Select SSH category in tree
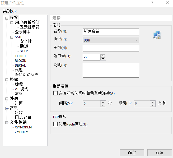173x158 pixels. [18, 37]
